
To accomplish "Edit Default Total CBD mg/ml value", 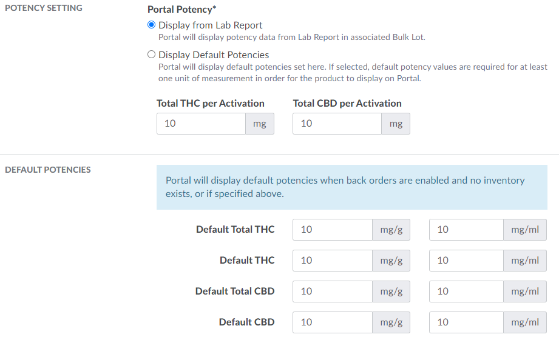I will coord(466,292).
